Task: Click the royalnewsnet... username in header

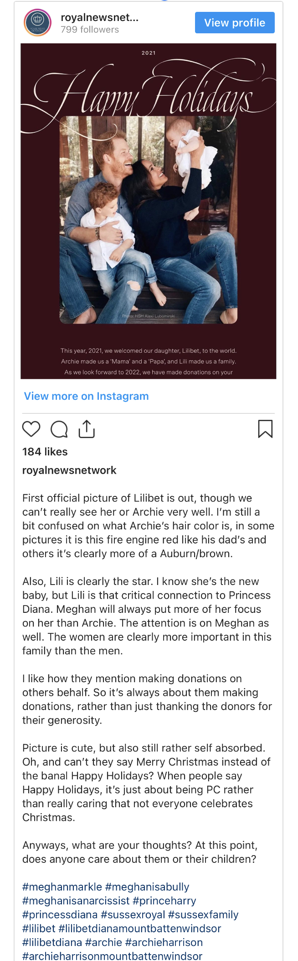Action: point(99,18)
